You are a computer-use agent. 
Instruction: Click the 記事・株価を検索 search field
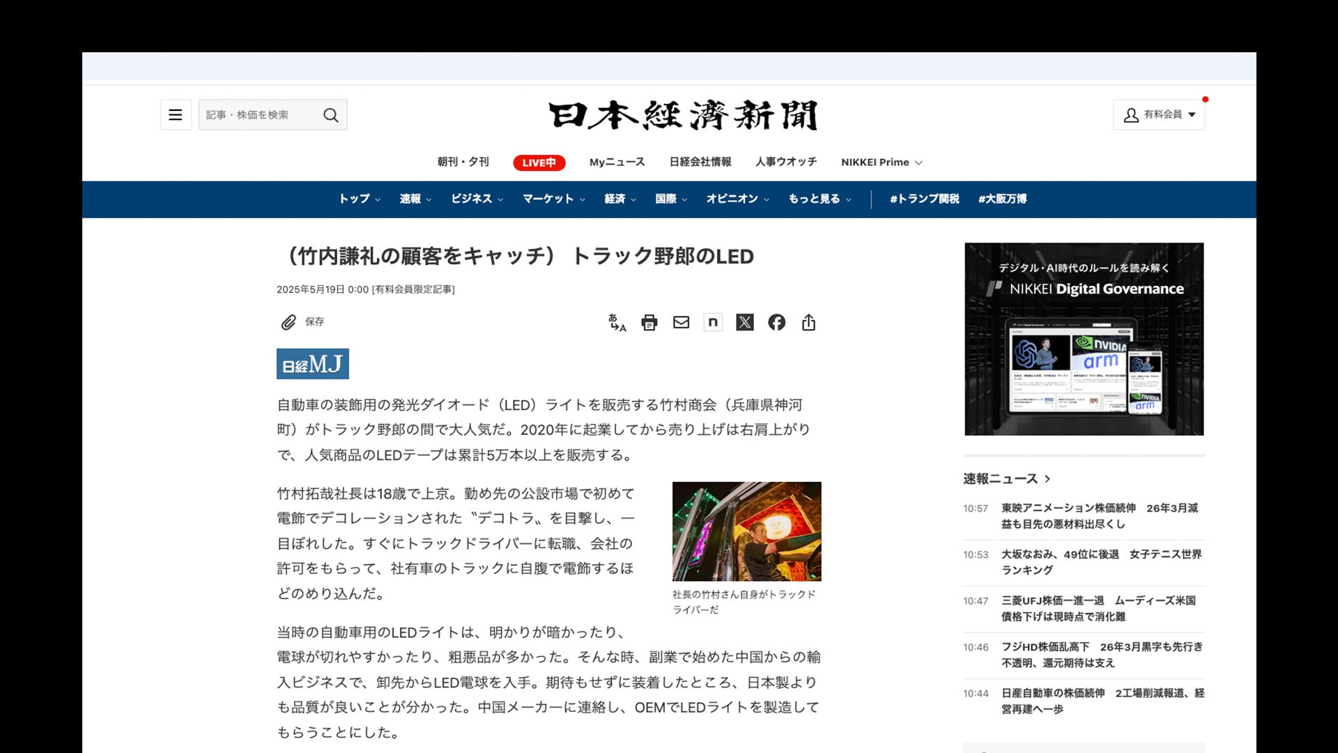pos(258,115)
